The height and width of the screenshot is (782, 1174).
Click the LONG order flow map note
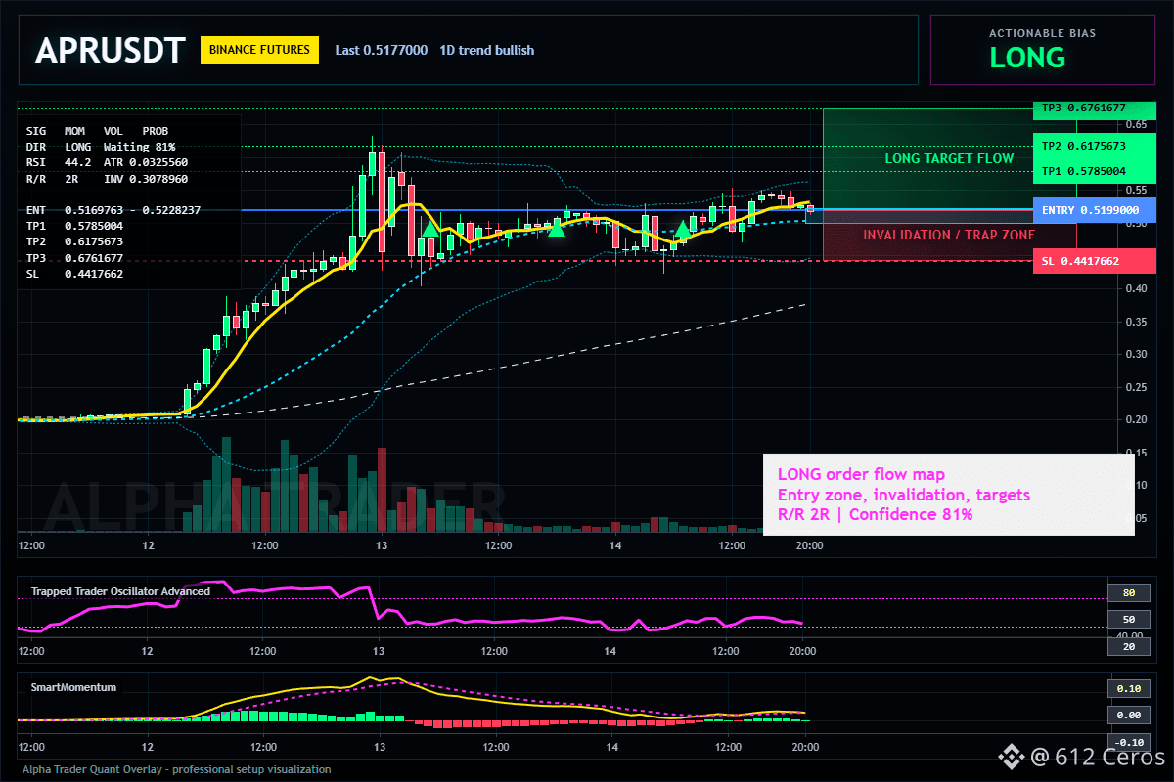tap(861, 475)
